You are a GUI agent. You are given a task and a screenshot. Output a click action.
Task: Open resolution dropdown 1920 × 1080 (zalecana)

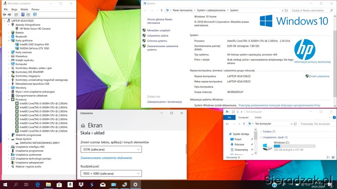(x=111, y=173)
